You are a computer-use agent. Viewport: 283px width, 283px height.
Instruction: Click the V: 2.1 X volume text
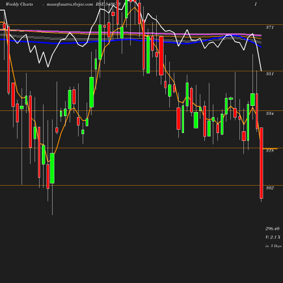pyautogui.click(x=273, y=237)
